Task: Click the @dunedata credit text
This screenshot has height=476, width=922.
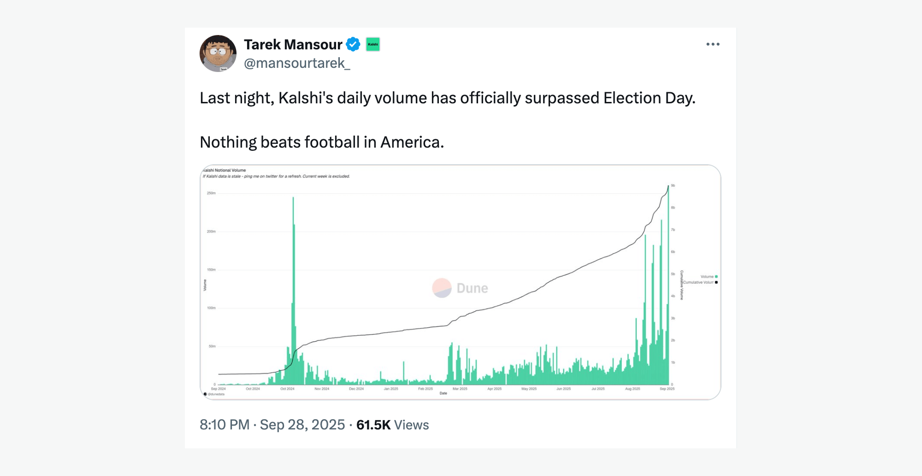Action: tap(217, 394)
